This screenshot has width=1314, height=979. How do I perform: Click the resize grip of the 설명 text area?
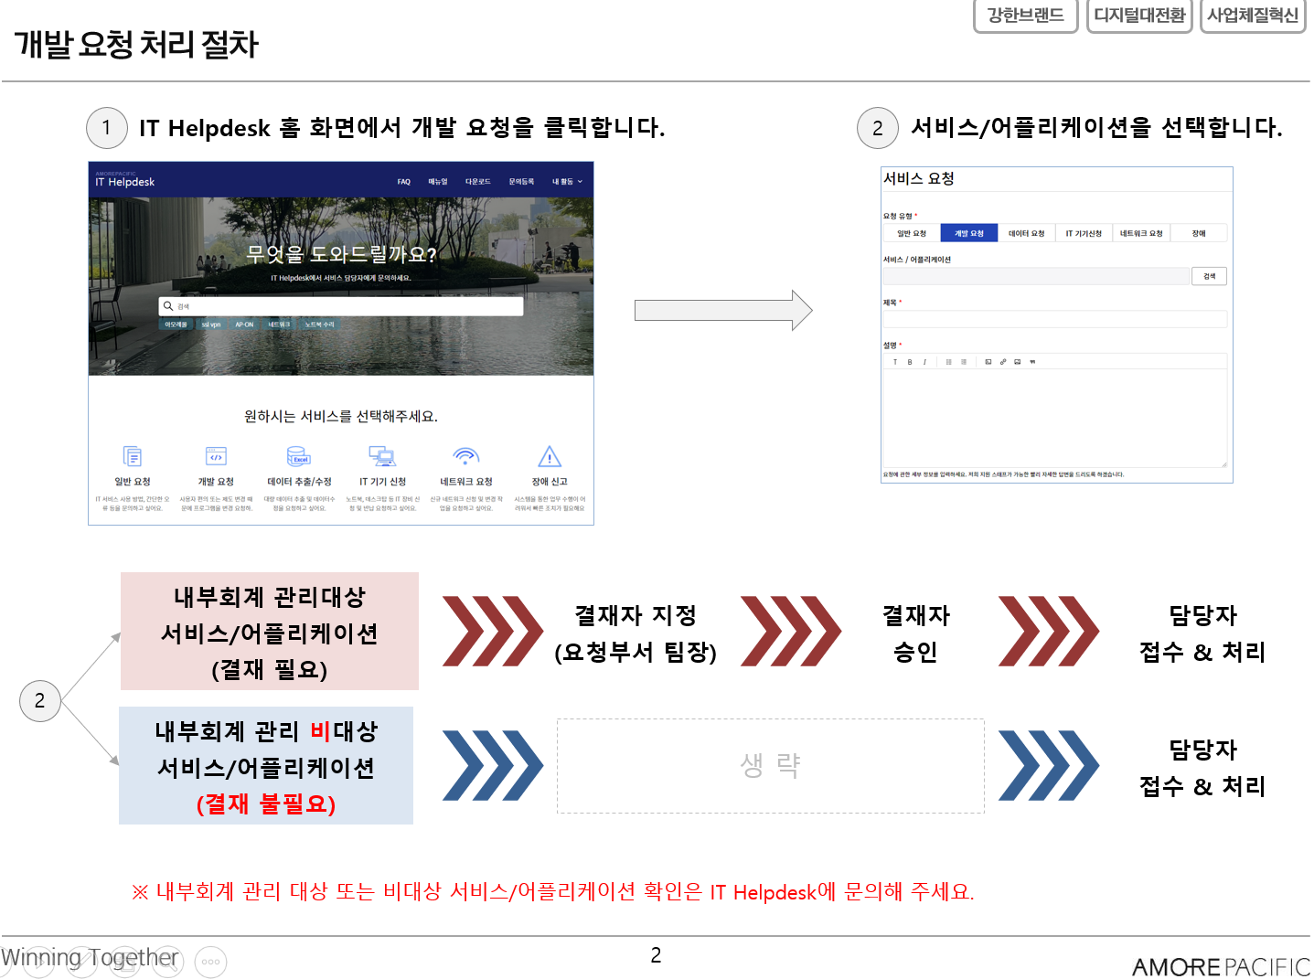click(x=1223, y=463)
